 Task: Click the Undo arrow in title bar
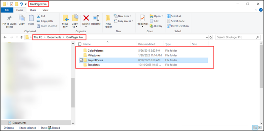[21, 4]
